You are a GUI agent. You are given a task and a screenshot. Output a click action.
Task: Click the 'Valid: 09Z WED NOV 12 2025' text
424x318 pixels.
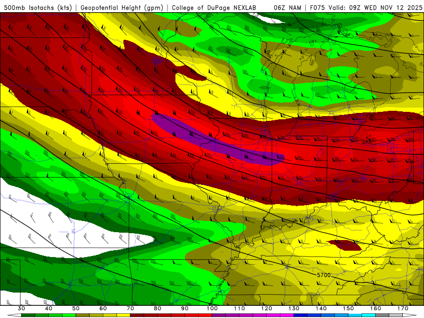pyautogui.click(x=375, y=7)
